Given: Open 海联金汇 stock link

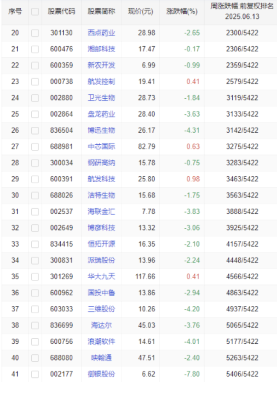Looking at the screenshot, I should coord(101,211).
